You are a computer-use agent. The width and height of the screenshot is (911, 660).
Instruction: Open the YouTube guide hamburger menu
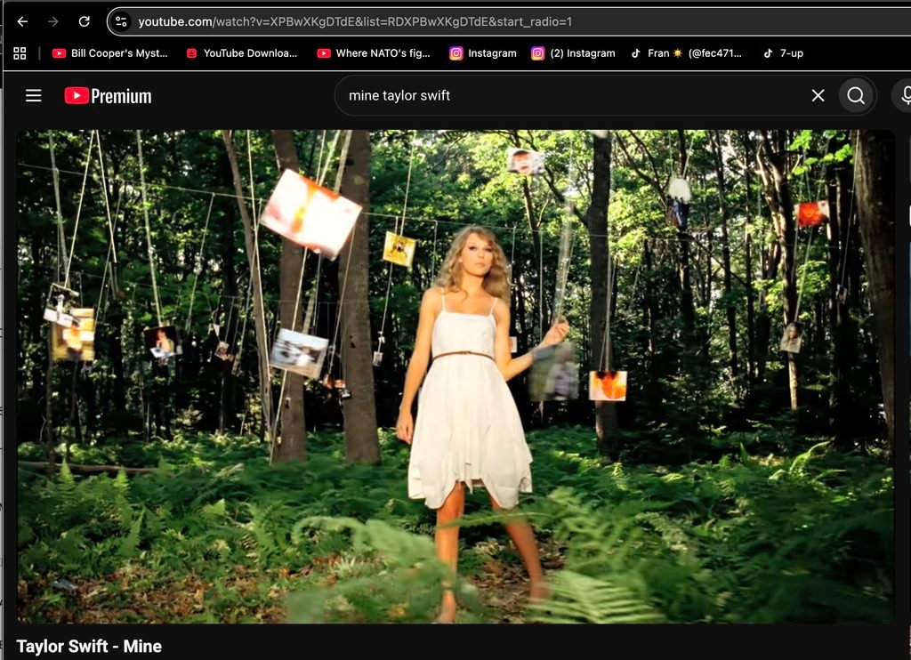[x=34, y=95]
